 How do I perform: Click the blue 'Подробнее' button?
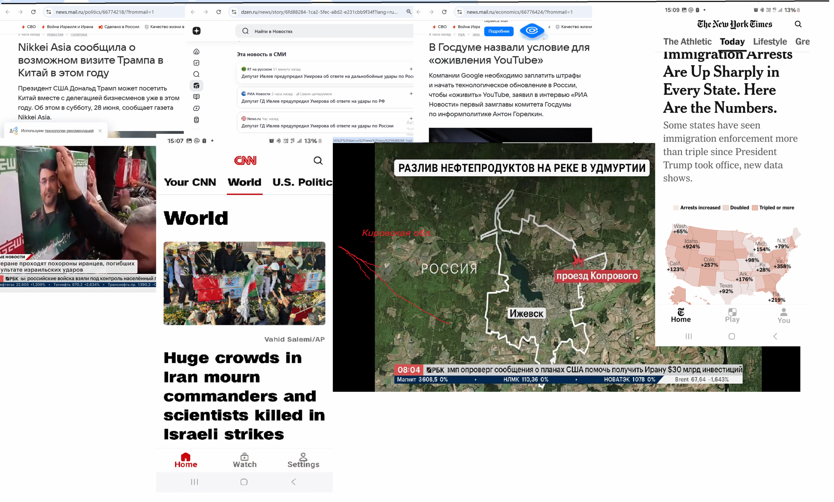click(x=498, y=31)
